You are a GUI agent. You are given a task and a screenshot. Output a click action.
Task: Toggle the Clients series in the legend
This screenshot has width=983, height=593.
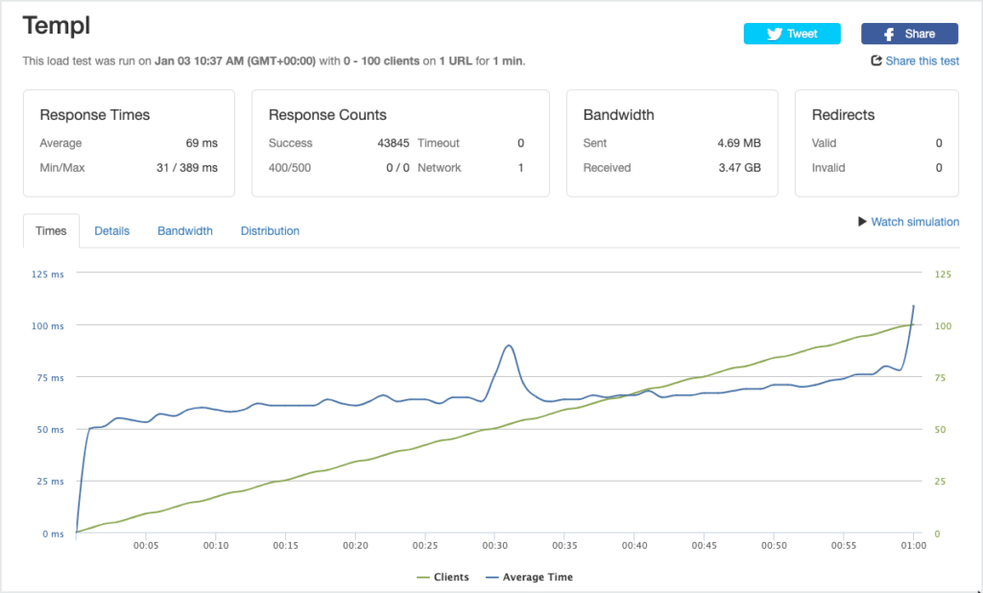[443, 578]
